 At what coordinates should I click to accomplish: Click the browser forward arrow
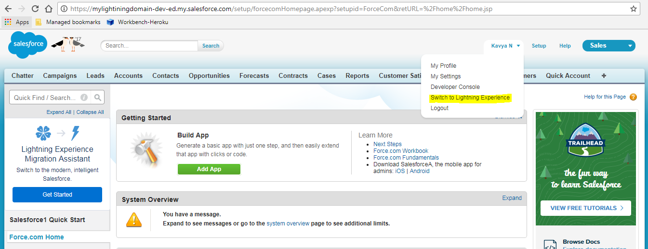point(22,9)
